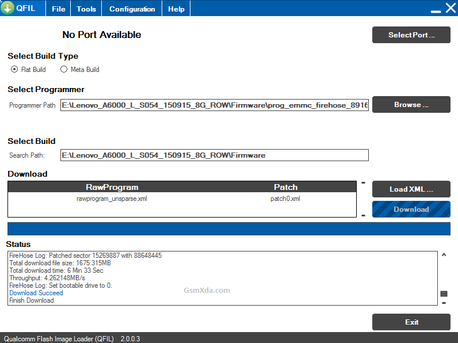Select the rawprogram_unsparse.xml entry
This screenshot has height=343, width=458.
coord(112,199)
